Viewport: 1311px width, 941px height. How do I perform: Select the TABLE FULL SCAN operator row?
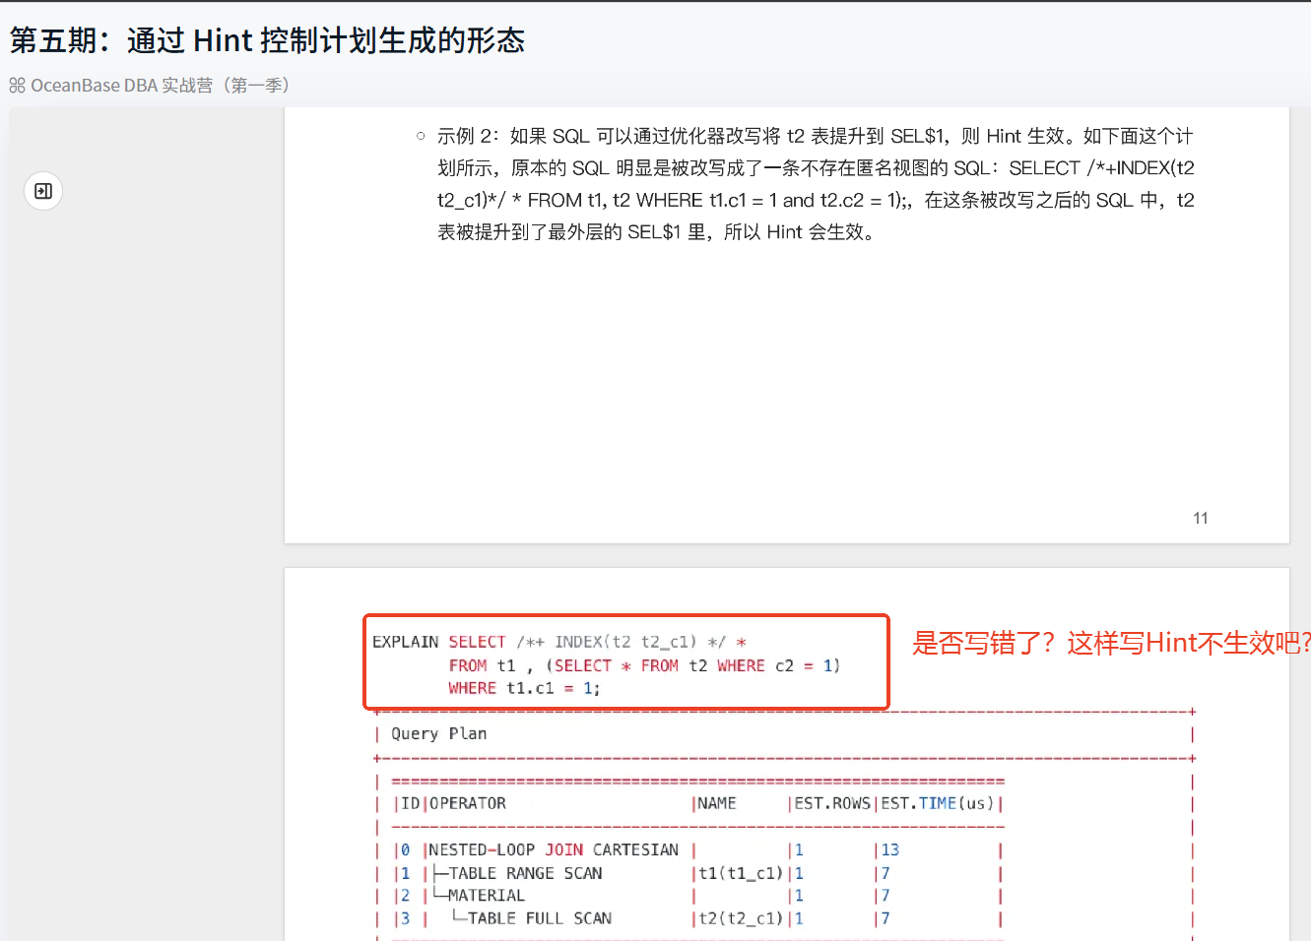tap(539, 918)
